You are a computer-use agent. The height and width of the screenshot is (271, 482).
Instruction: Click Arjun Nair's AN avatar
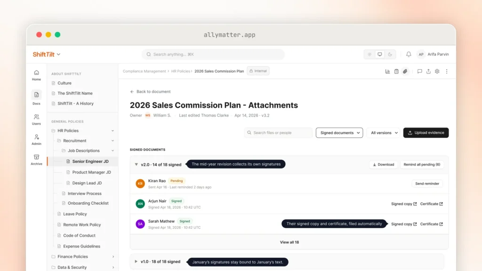coord(140,204)
